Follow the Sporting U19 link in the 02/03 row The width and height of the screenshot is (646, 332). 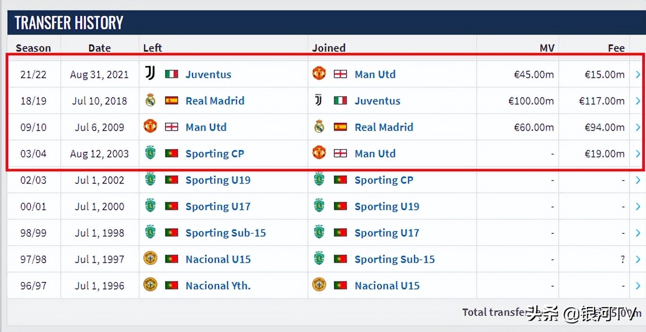218,180
